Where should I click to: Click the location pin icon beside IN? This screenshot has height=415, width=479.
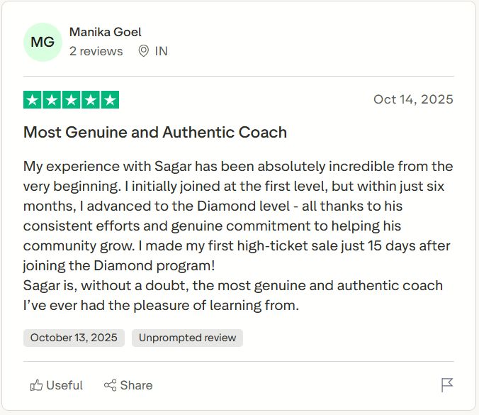click(143, 51)
